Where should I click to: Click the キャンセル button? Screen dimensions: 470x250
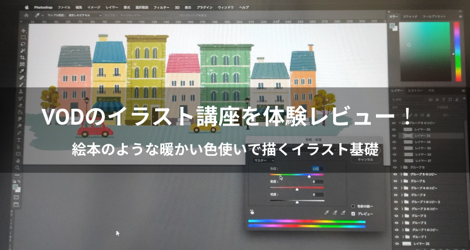point(366,160)
